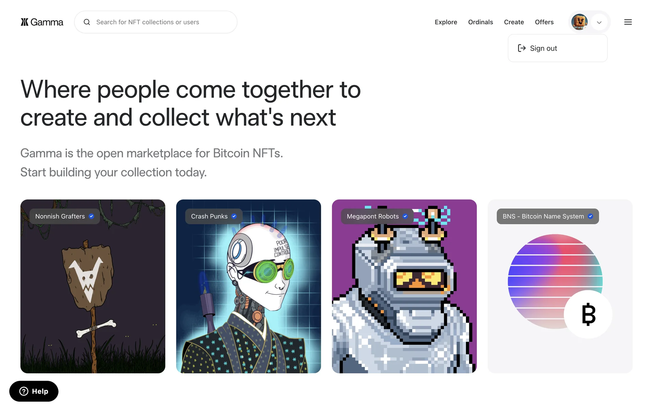Open the hamburger menu icon

(628, 22)
